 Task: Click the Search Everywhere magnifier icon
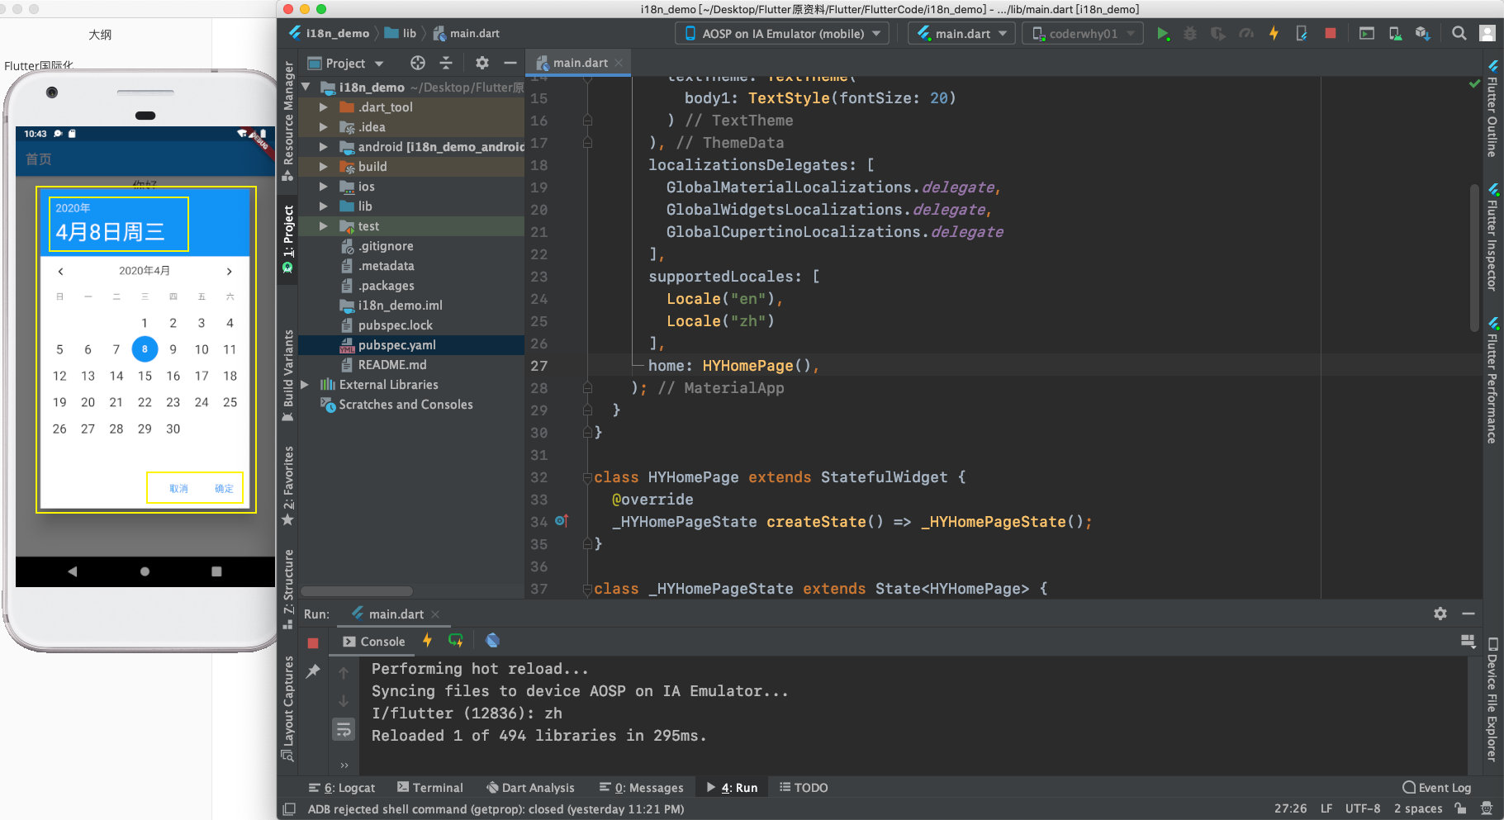[x=1459, y=34]
